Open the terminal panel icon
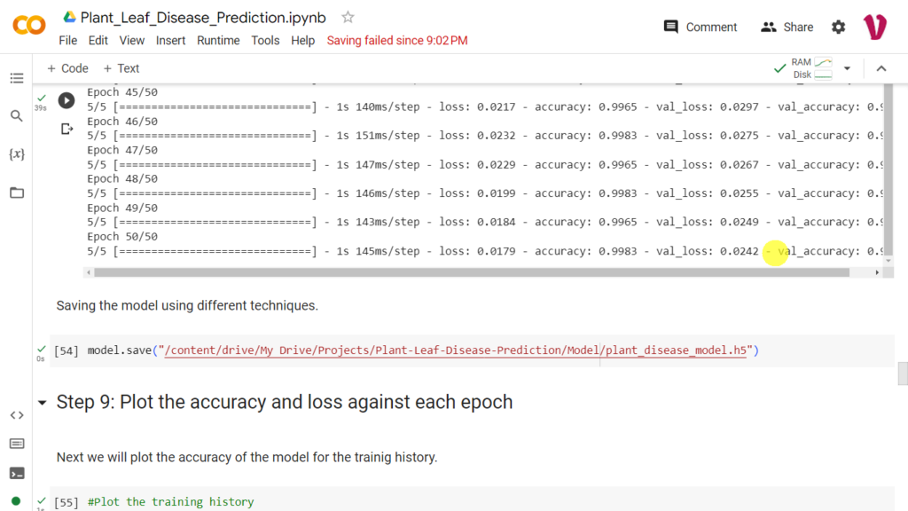 pyautogui.click(x=17, y=474)
